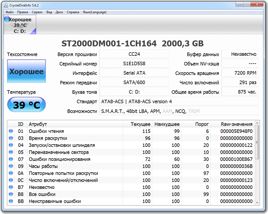Click status orb for Ошибки чтения row

click(x=11, y=131)
